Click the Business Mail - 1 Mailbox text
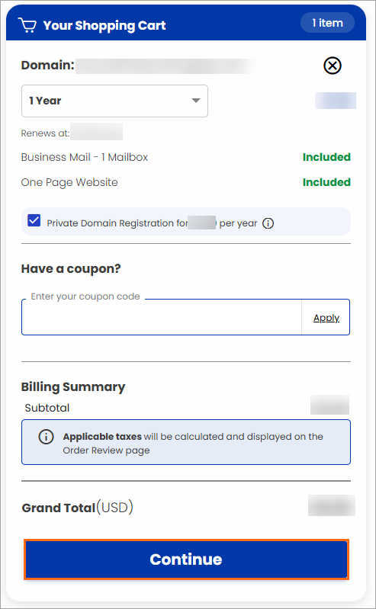 pos(85,157)
